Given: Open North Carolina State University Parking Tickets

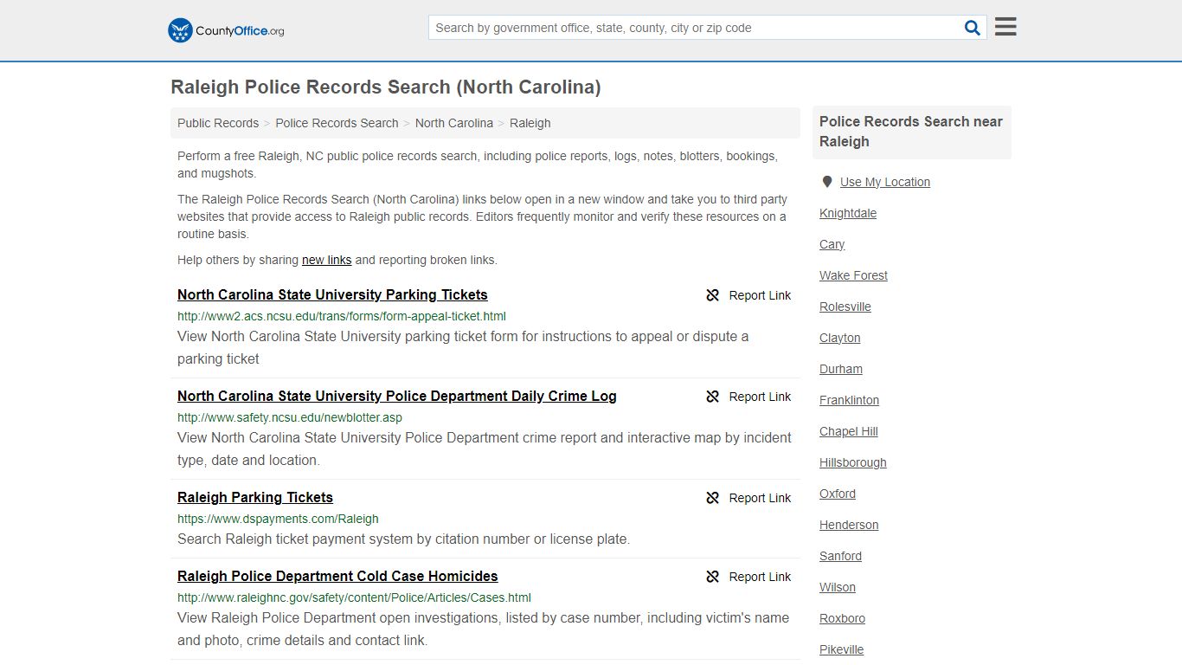Looking at the screenshot, I should click(x=332, y=294).
